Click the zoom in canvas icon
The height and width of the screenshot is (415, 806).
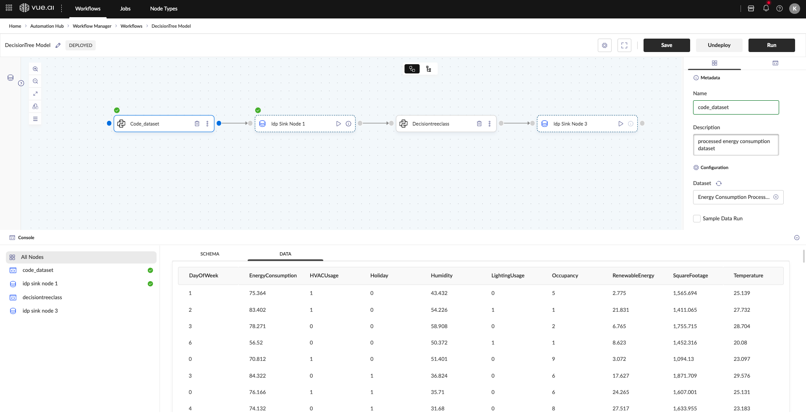point(35,69)
